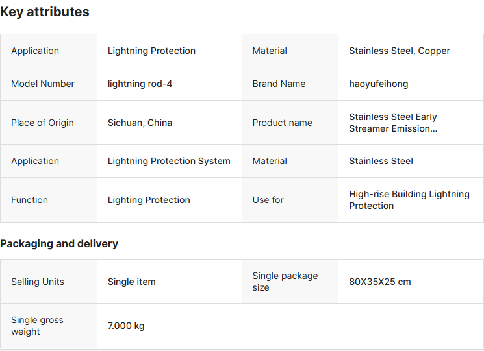Select the 'High-rise Building Lightning Protection' value
484x351 pixels.
(x=409, y=200)
